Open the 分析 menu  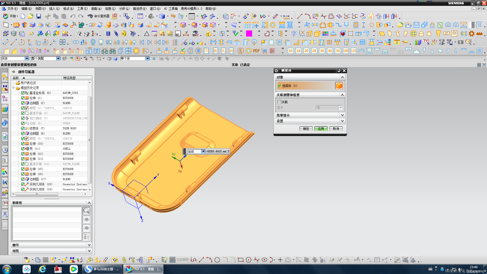[124, 9]
